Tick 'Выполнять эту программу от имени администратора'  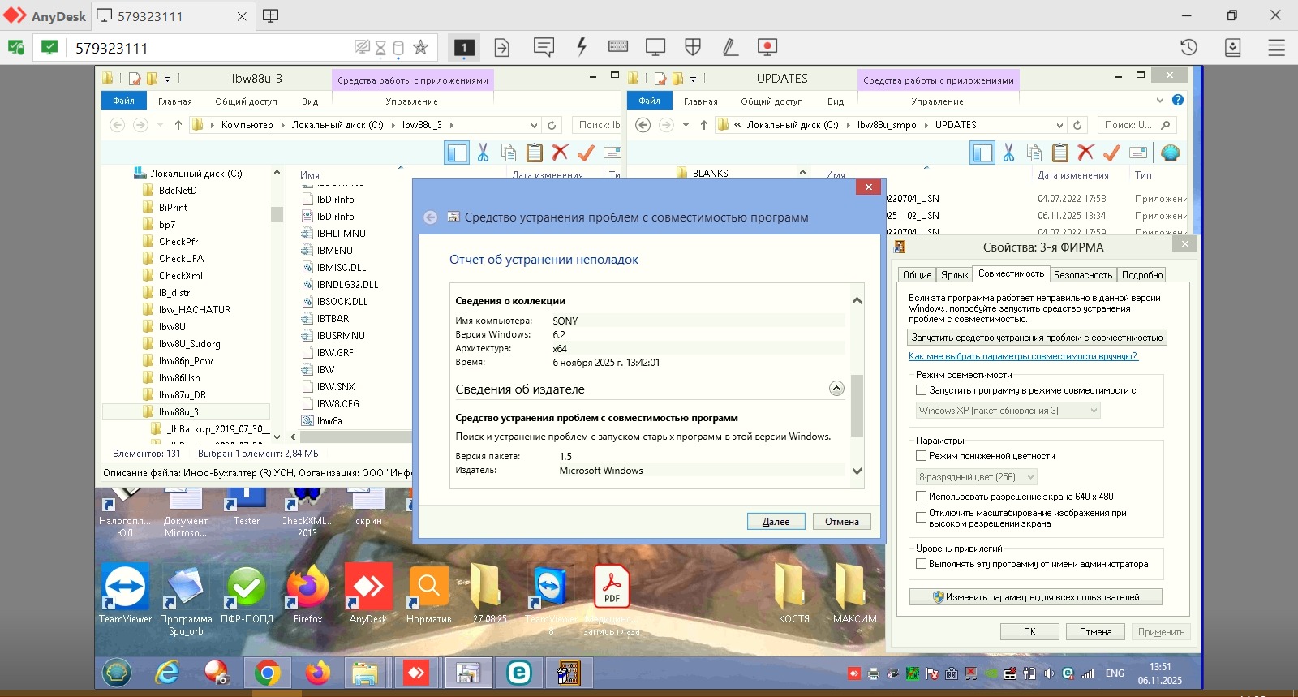922,564
